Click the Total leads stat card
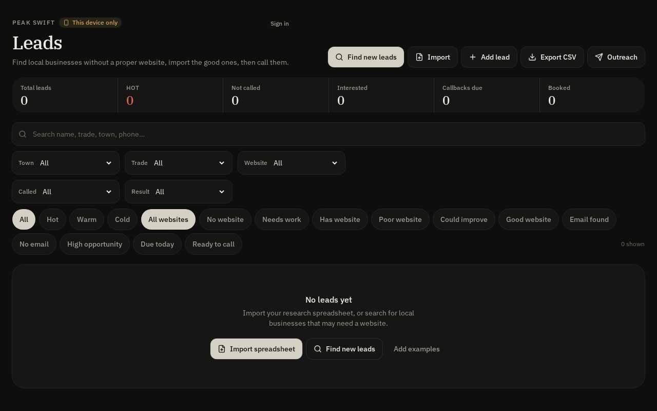This screenshot has width=657, height=411. point(65,95)
